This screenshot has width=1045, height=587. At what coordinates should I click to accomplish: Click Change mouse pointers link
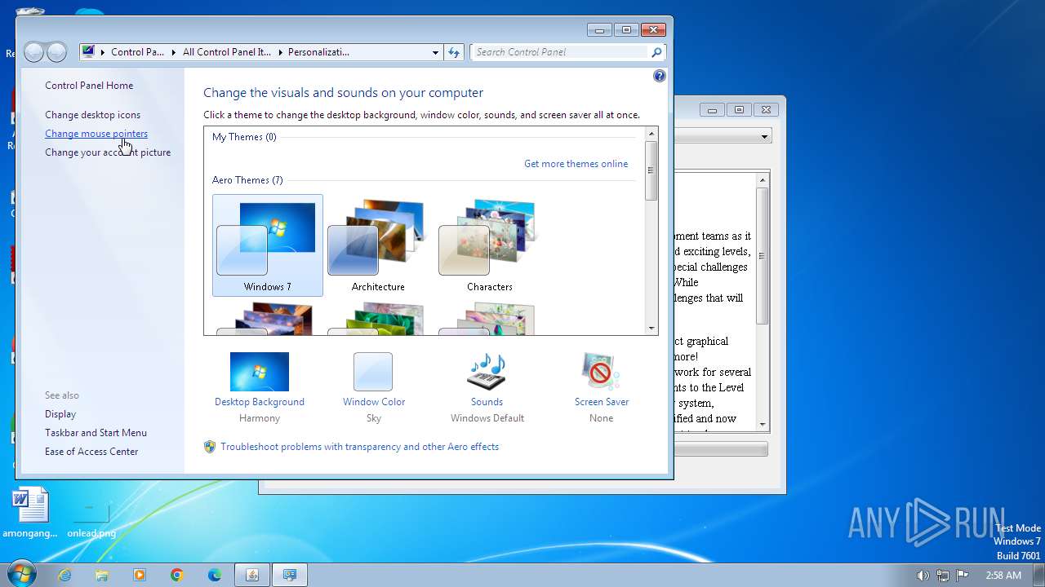coord(96,134)
